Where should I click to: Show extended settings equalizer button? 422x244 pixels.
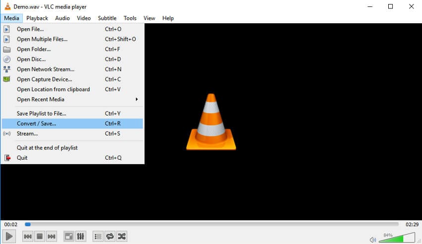(80, 237)
